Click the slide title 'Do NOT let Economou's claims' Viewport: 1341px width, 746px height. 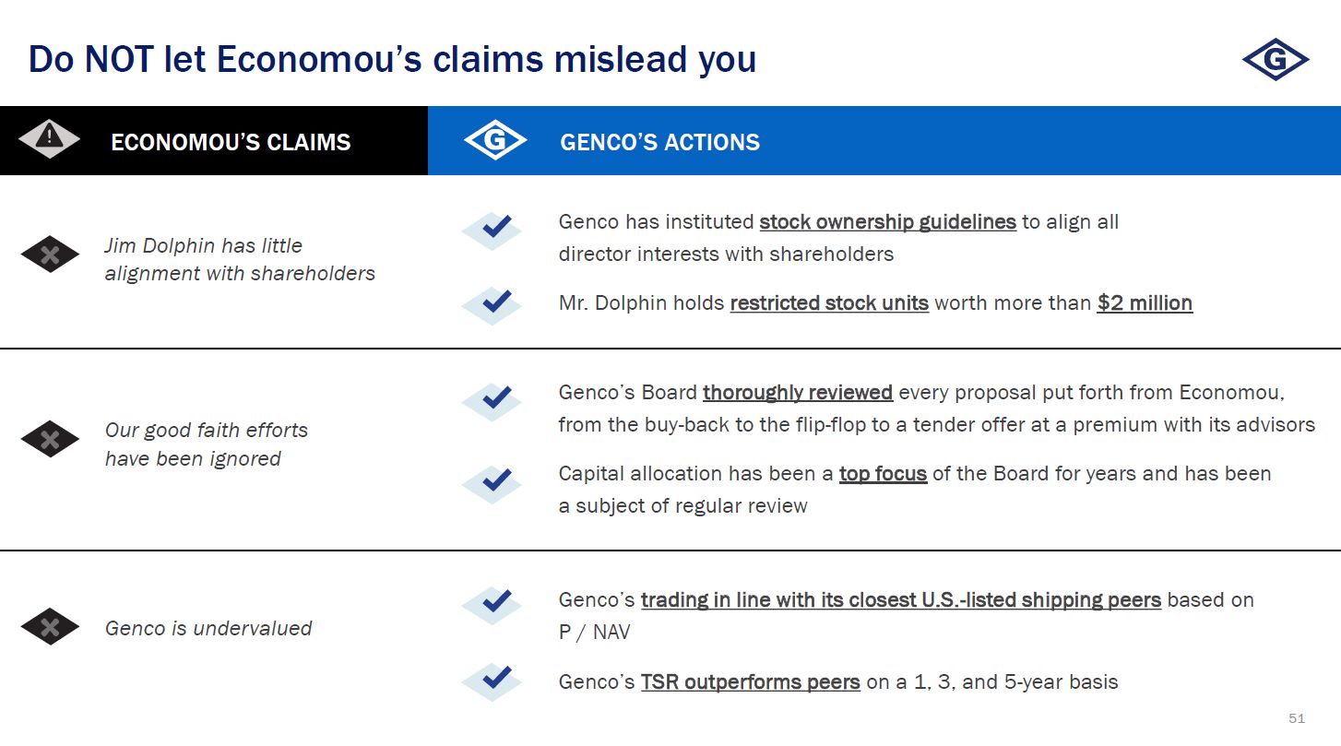(392, 59)
